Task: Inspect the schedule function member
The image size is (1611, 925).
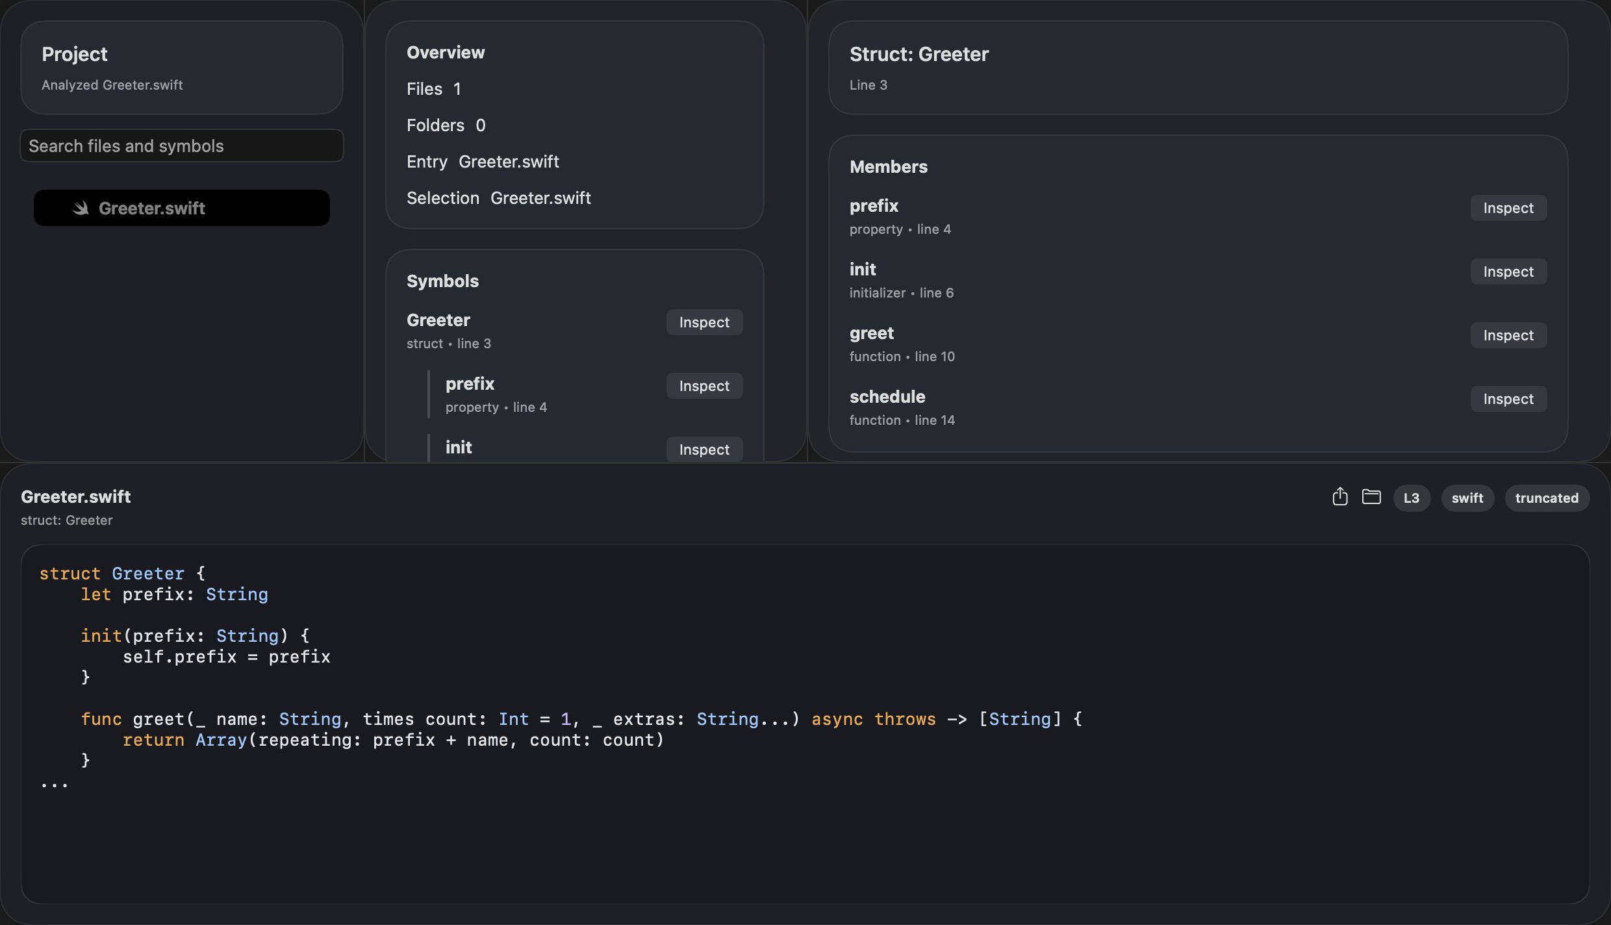Action: tap(1508, 399)
